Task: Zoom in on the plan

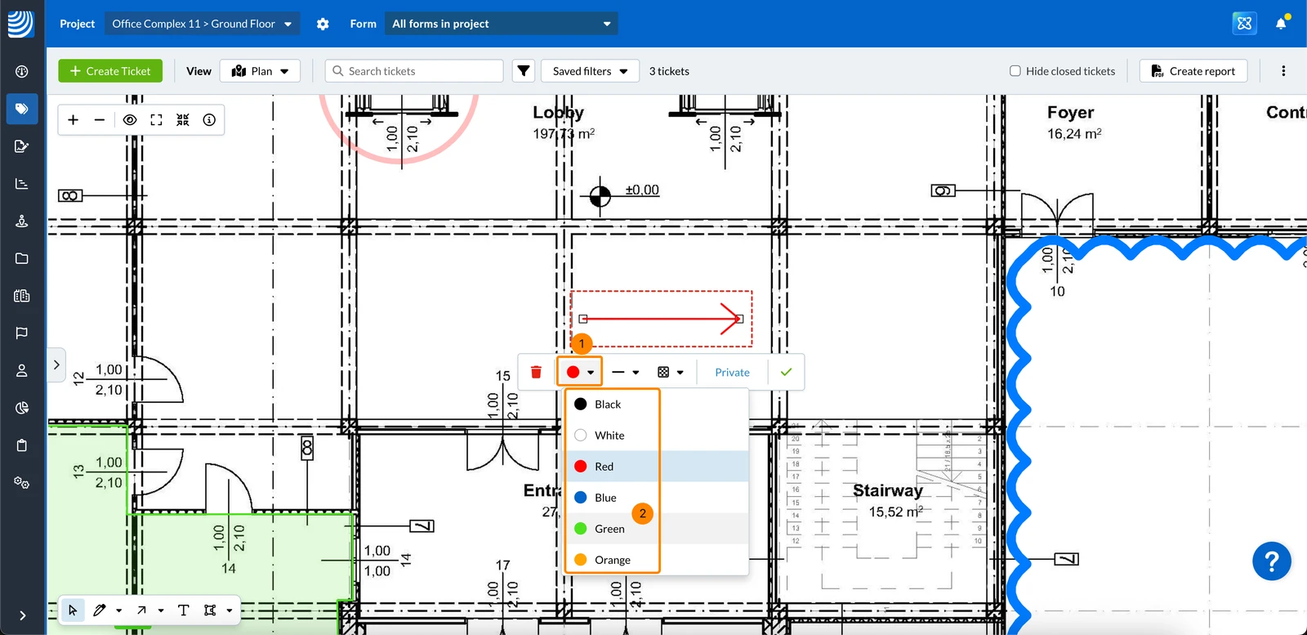Action: pos(73,120)
